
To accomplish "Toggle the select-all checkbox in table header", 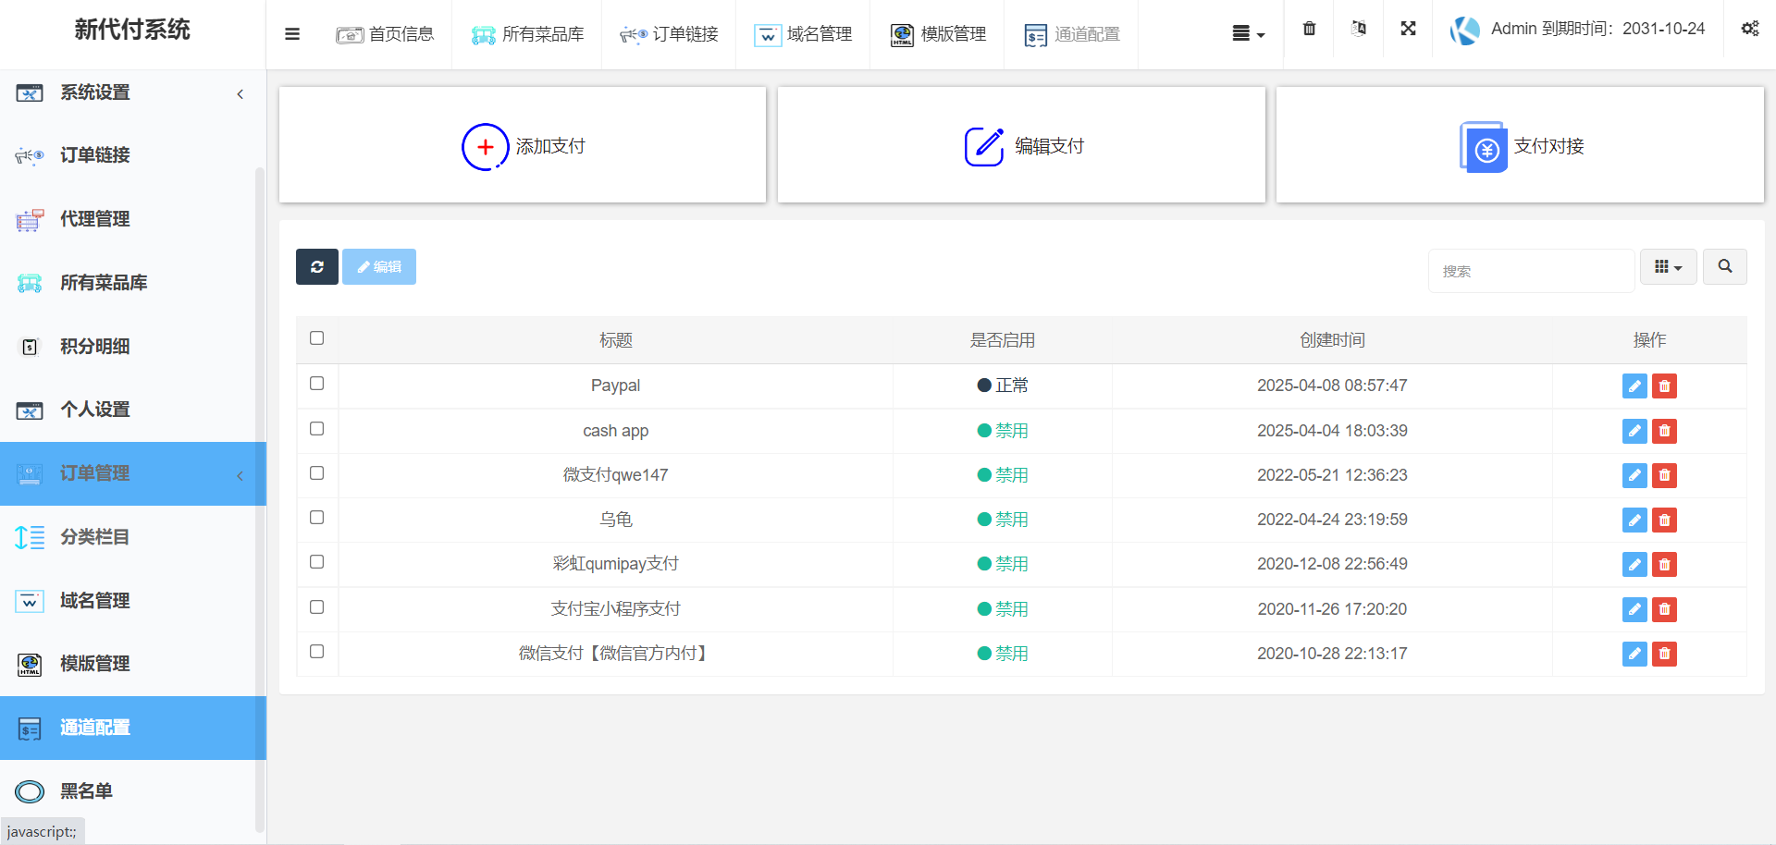I will pos(317,338).
